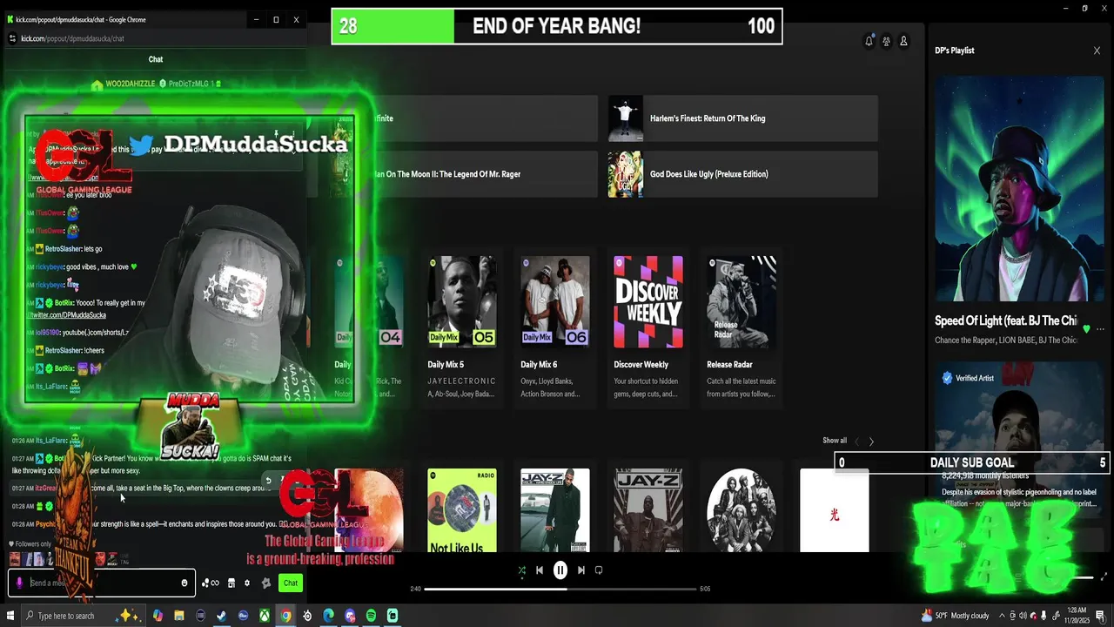Screen dimensions: 1114x627
Task: Click the Send a message chat field
Action: (101, 583)
